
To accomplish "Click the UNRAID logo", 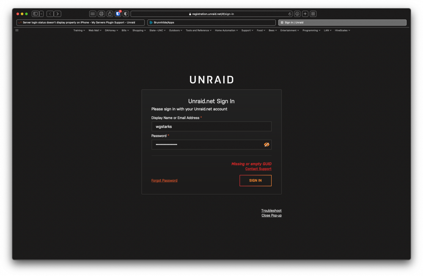I will (211, 80).
